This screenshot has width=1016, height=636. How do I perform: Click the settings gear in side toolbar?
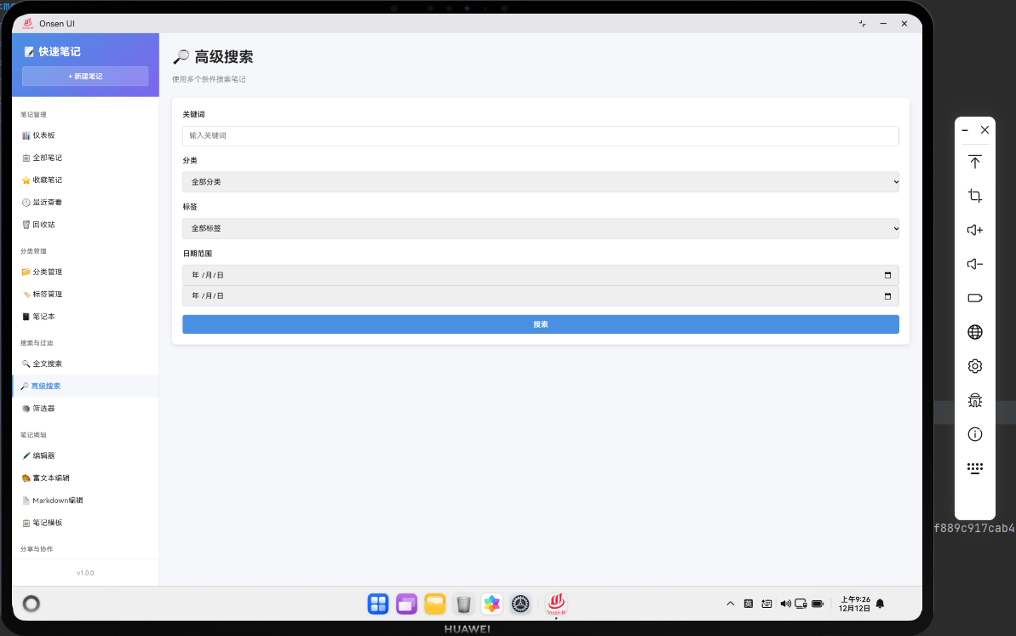tap(974, 366)
